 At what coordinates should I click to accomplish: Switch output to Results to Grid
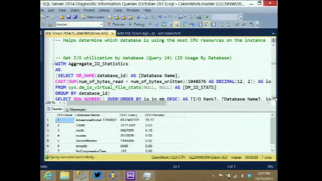click(x=207, y=24)
